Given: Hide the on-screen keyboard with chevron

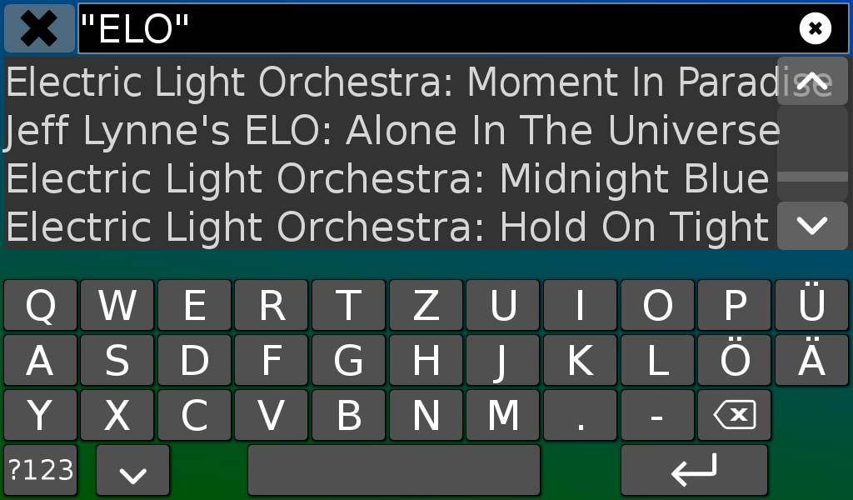Looking at the screenshot, I should [x=132, y=471].
